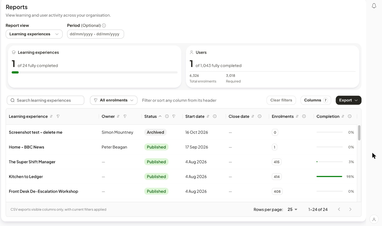Filter the Owner column
The height and width of the screenshot is (226, 382).
125,116
